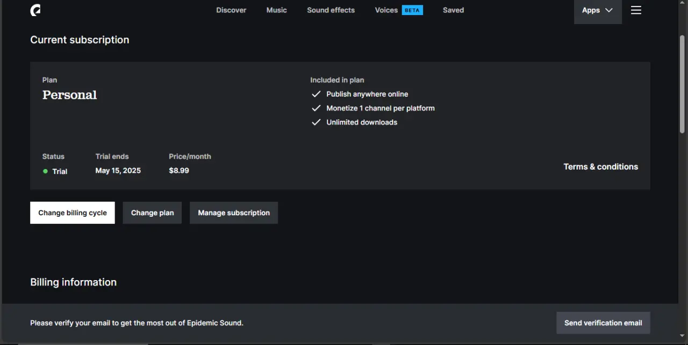Go to the Music section
The image size is (688, 345).
277,10
